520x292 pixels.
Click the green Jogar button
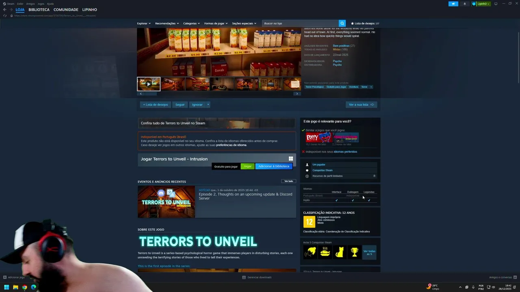pyautogui.click(x=248, y=166)
